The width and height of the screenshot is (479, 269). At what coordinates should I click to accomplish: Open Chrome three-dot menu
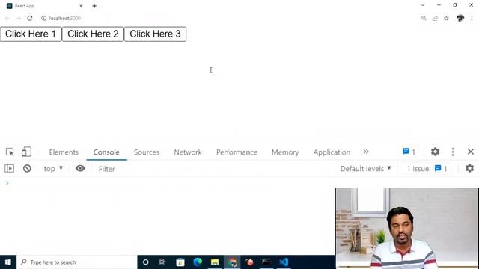472,18
